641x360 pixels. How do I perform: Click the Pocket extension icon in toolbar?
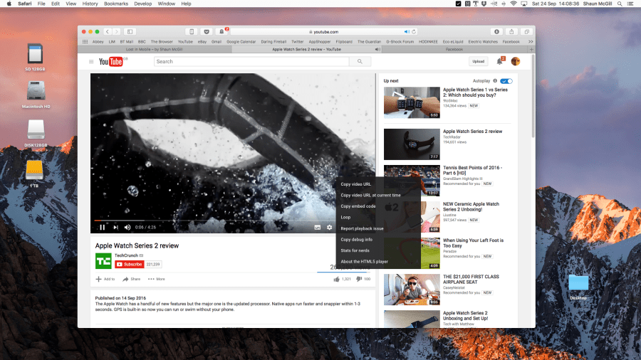[x=207, y=31]
